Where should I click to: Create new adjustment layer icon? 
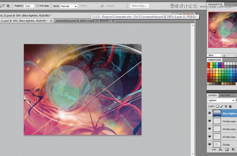coord(233,150)
